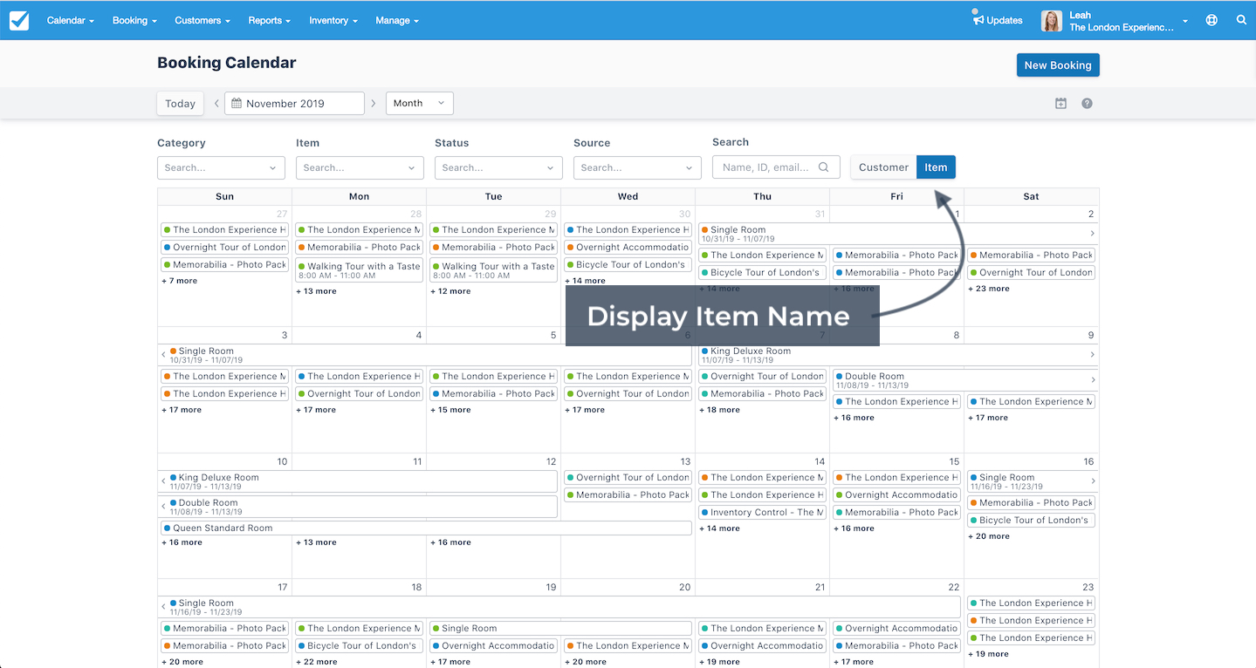Open the Month view dropdown

click(x=419, y=103)
